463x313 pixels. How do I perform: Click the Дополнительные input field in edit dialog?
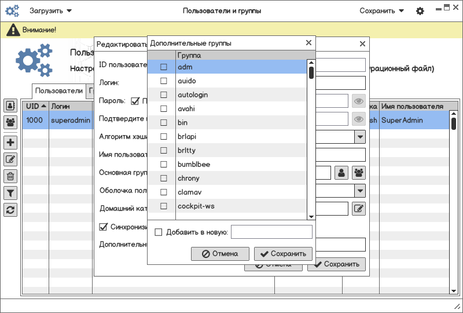tap(340, 245)
